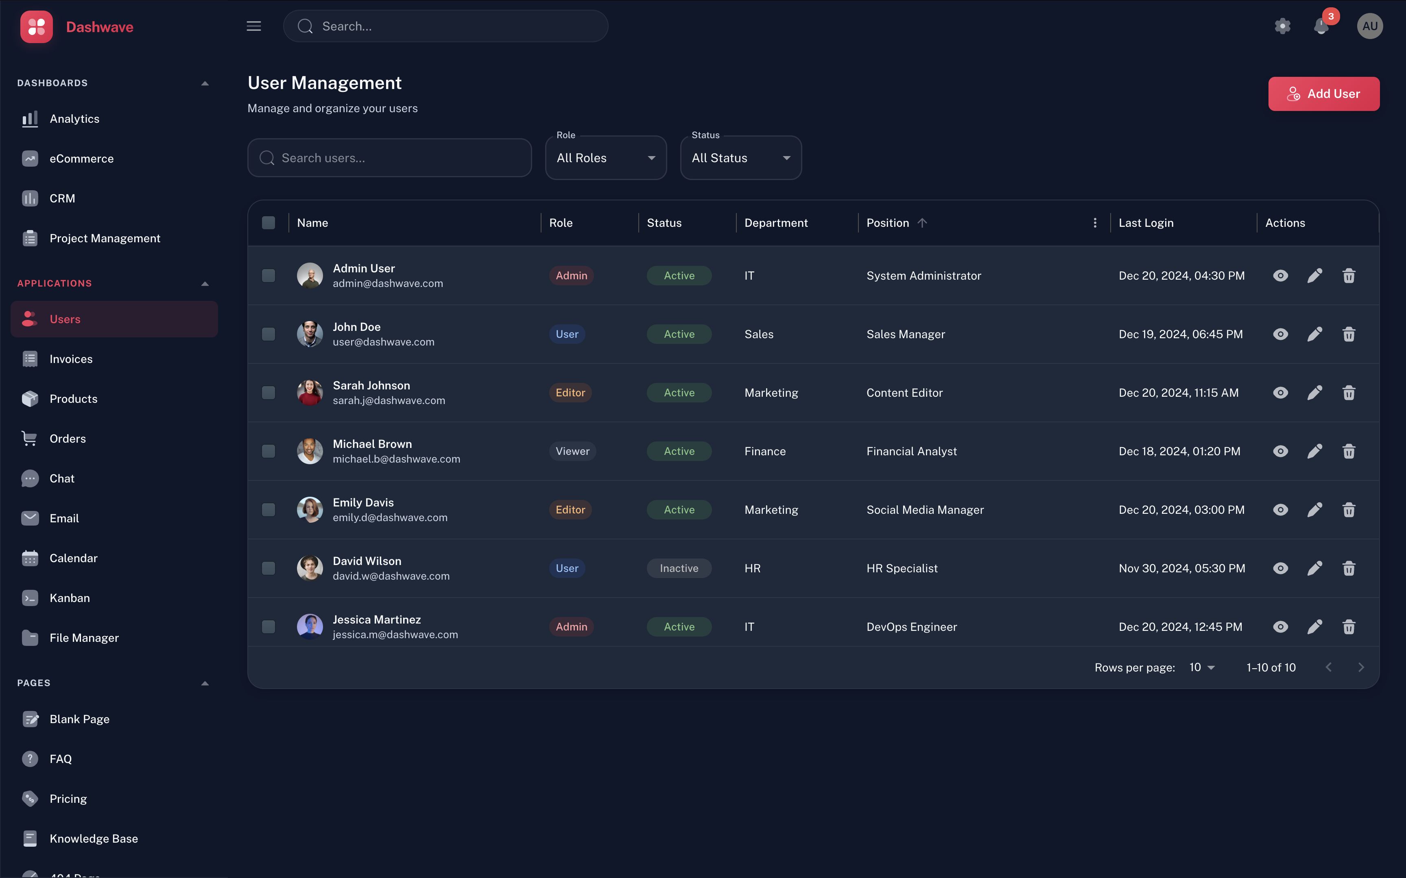Expand the All Status filter dropdown
Screen dimensions: 1406x878
[x=740, y=158]
